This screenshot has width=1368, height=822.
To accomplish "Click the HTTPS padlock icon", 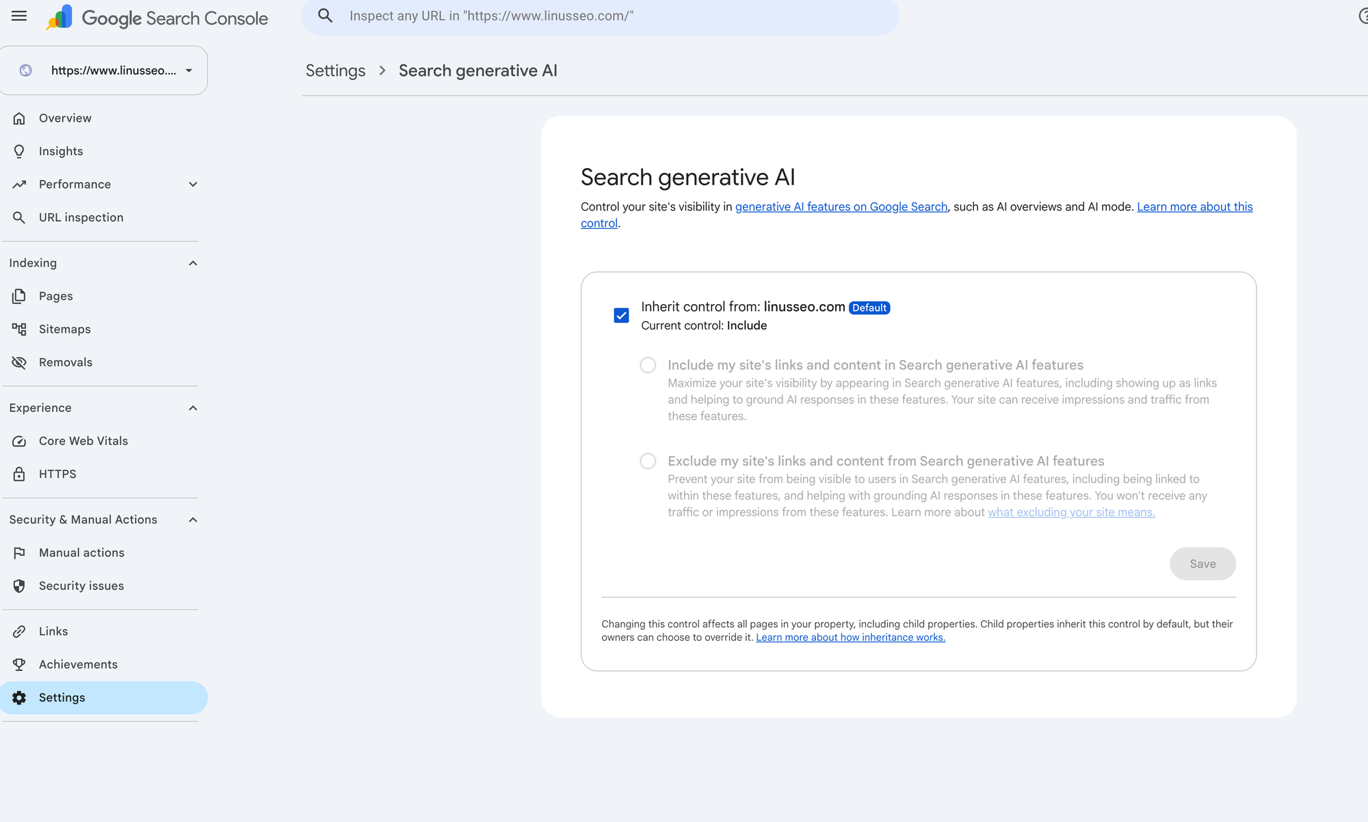I will click(x=19, y=474).
